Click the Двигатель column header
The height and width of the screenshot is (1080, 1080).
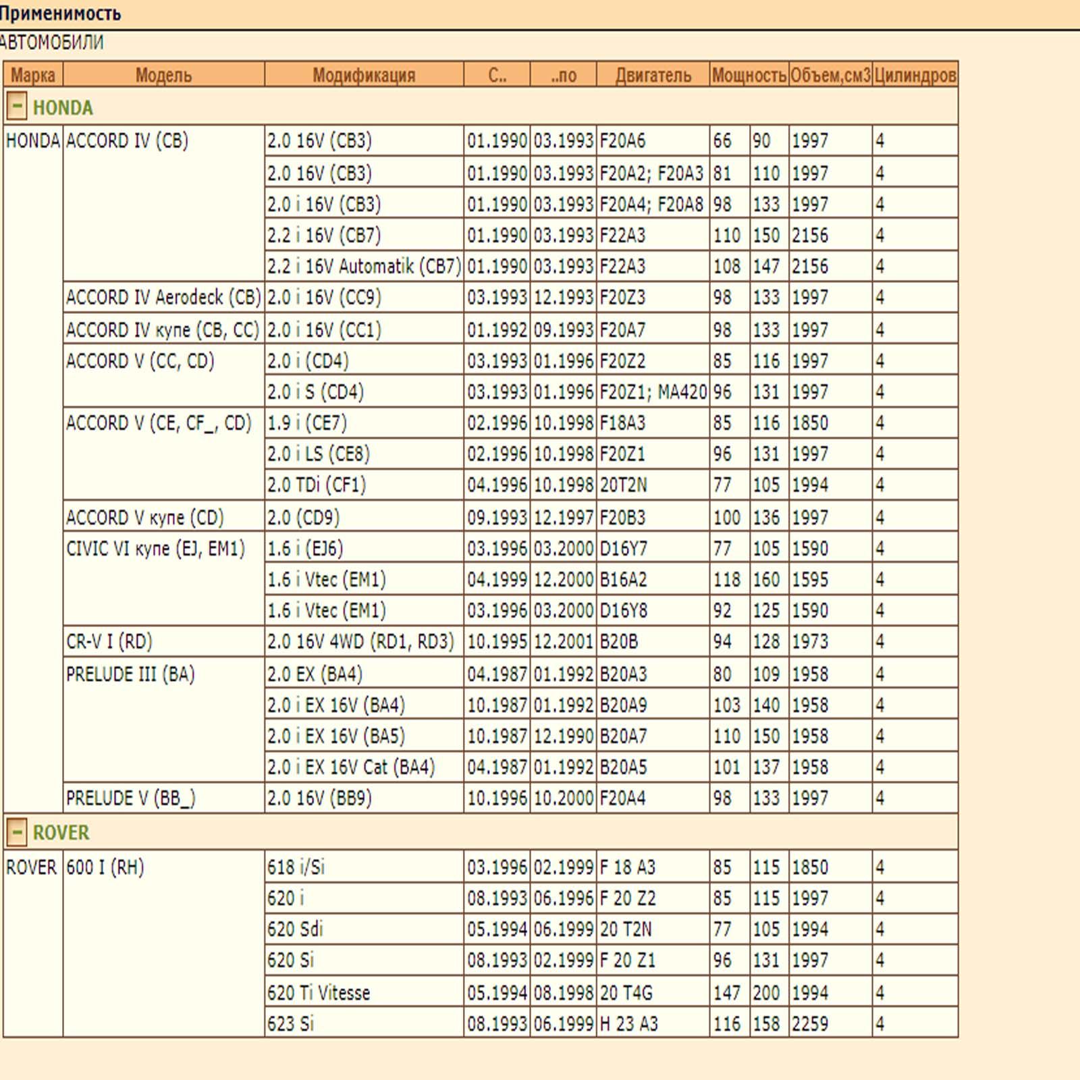653,75
